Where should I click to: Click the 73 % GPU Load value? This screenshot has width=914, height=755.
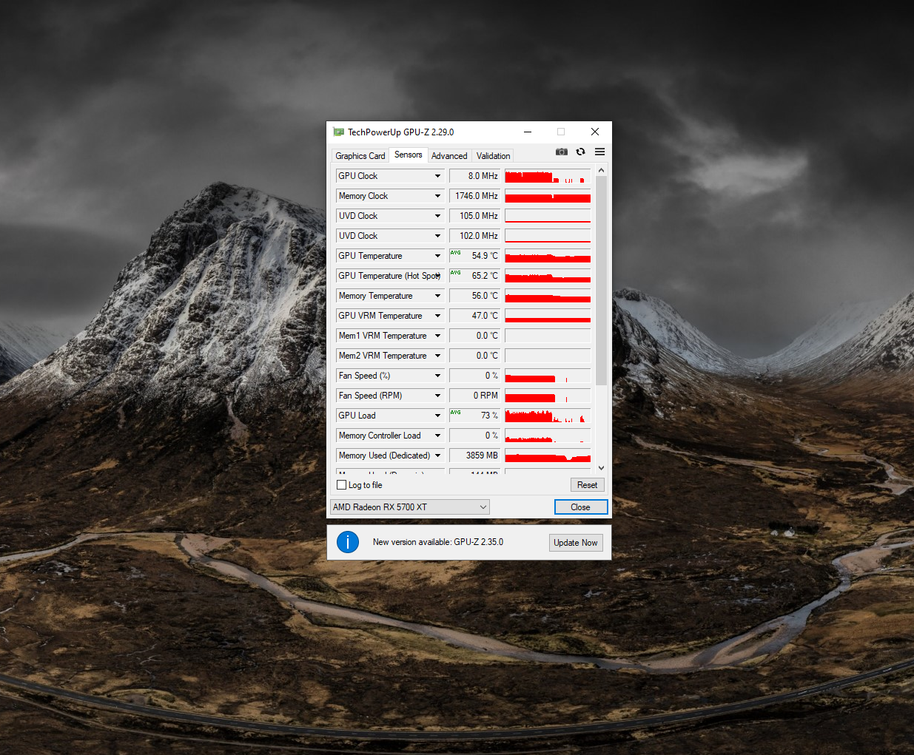(474, 416)
